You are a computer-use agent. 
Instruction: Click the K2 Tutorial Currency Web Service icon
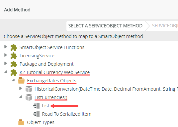pos(14,72)
